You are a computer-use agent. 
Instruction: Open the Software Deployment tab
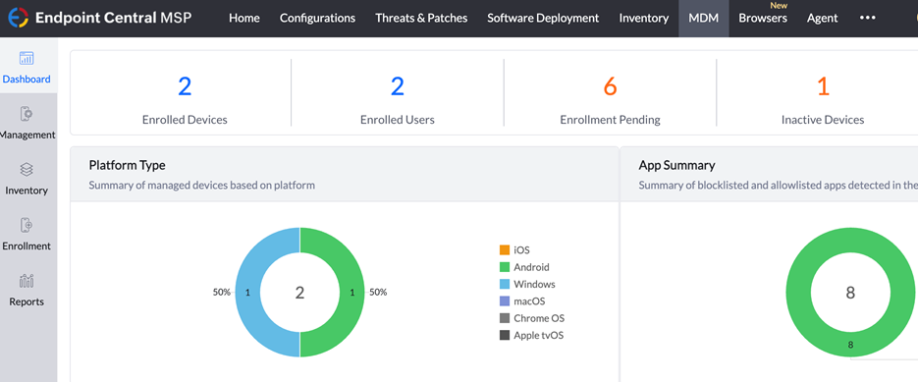543,18
